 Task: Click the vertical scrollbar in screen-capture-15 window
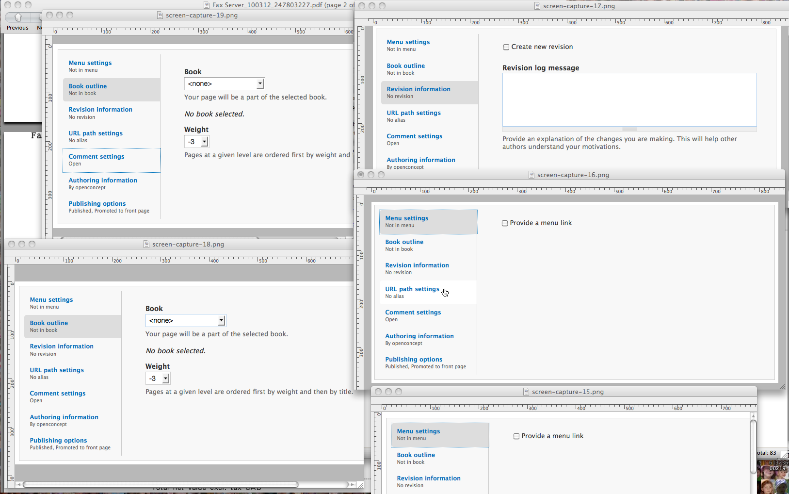[x=753, y=446]
